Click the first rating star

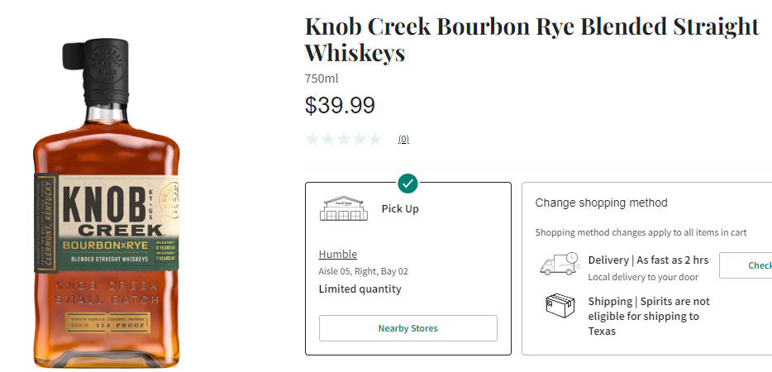tap(312, 139)
